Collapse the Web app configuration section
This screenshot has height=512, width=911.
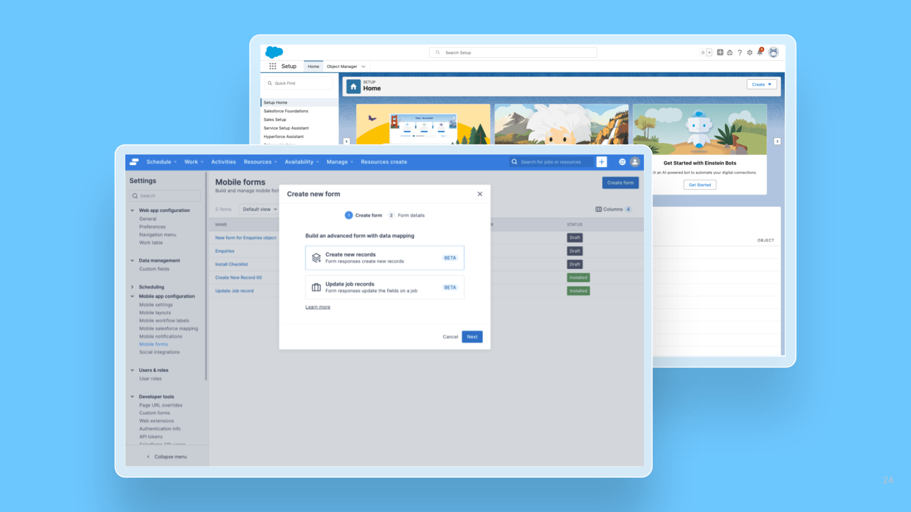coord(132,210)
